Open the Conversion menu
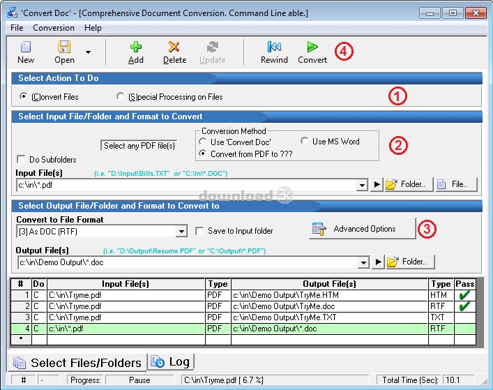Image resolution: width=493 pixels, height=390 pixels. tap(54, 28)
